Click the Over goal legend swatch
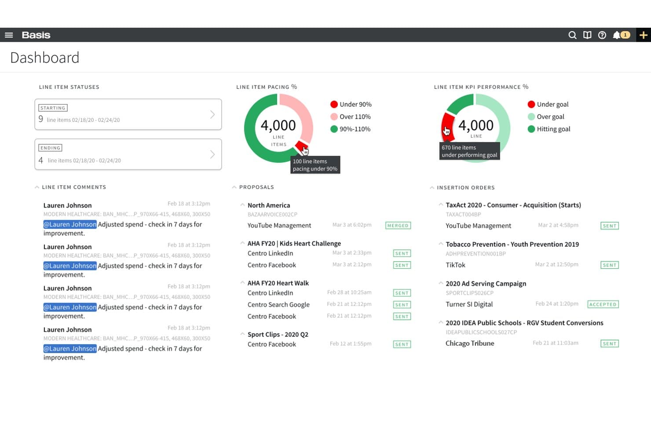This screenshot has height=434, width=651. click(531, 117)
